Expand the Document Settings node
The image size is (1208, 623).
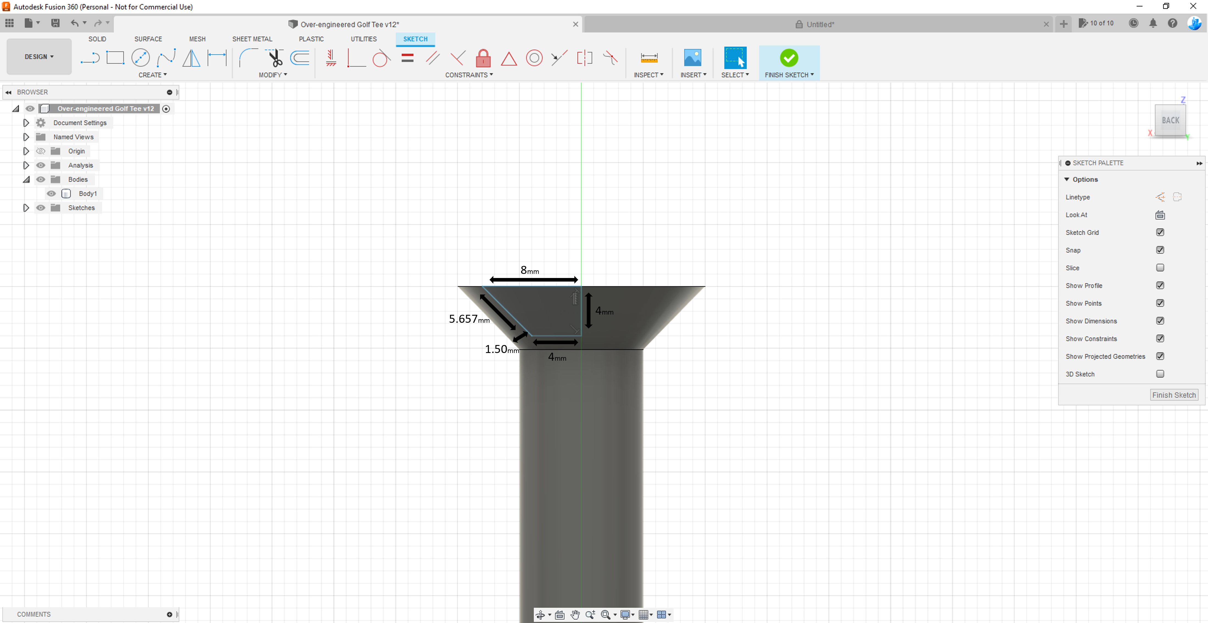(x=26, y=123)
